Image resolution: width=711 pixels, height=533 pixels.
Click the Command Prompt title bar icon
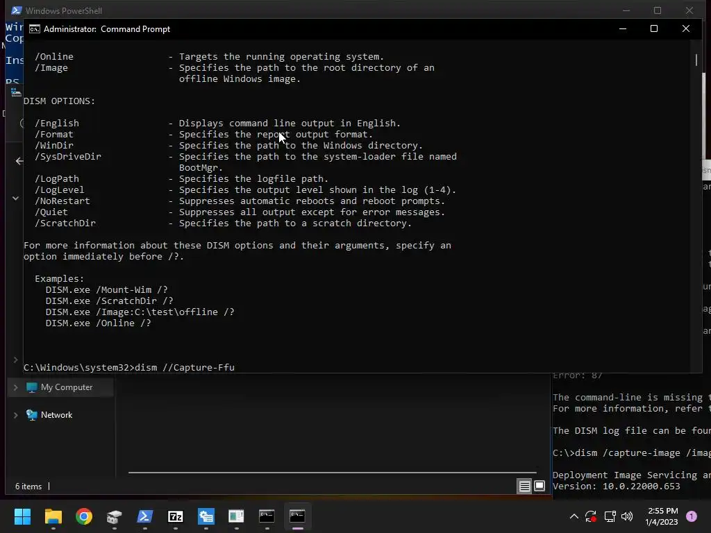(x=35, y=29)
